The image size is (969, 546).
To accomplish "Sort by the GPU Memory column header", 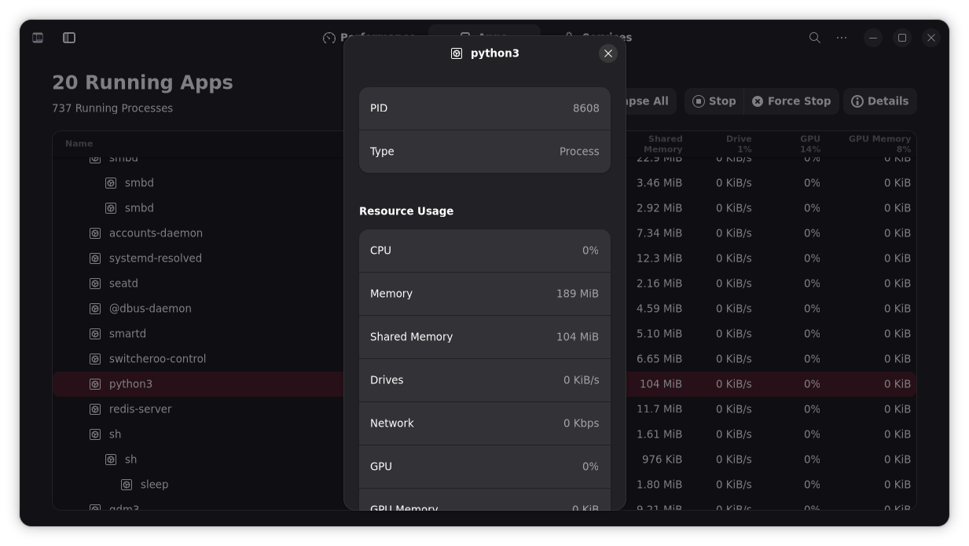I will pos(879,144).
